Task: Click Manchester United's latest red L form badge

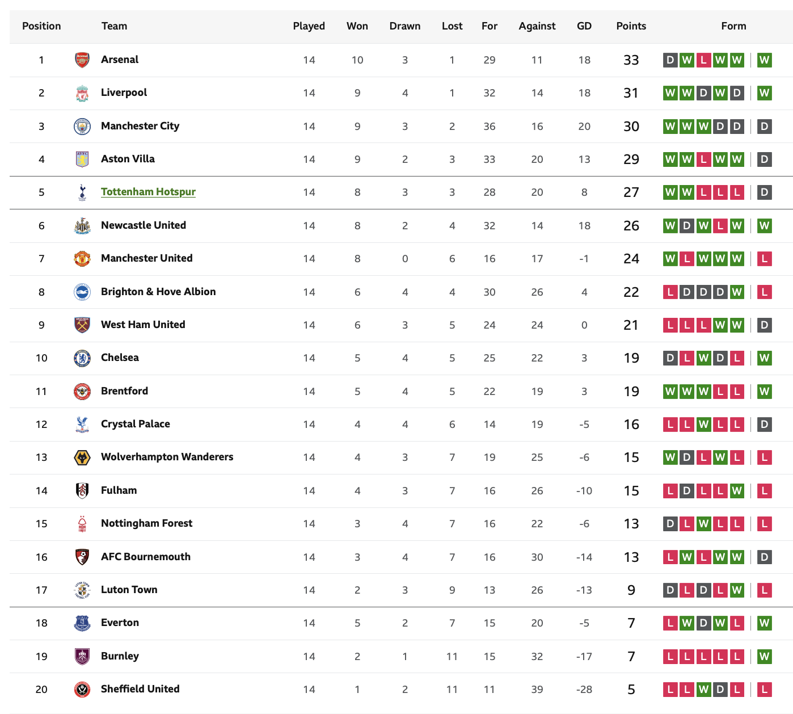Action: coord(765,259)
